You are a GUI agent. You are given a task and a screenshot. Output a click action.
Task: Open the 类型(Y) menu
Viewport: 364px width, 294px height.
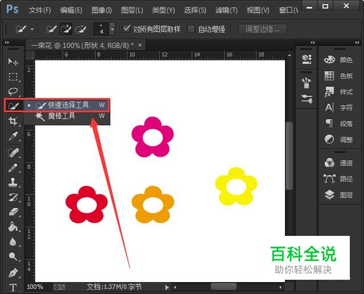163,10
